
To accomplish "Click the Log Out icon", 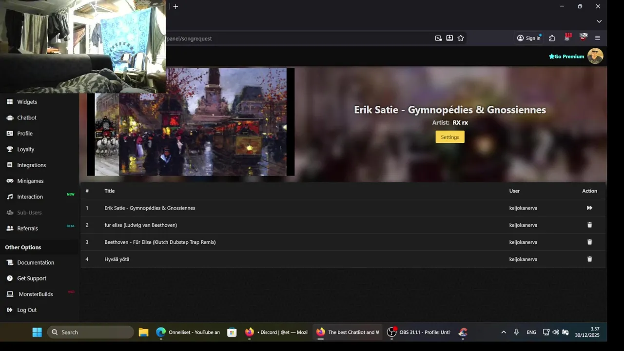I will 10,310.
